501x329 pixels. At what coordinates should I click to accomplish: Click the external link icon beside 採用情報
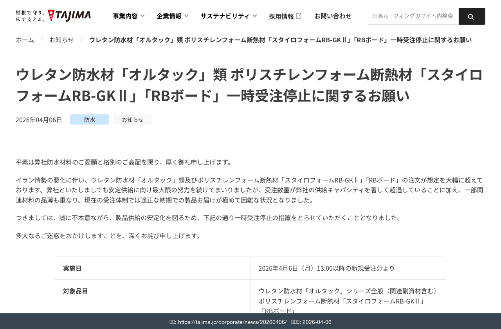(299, 15)
